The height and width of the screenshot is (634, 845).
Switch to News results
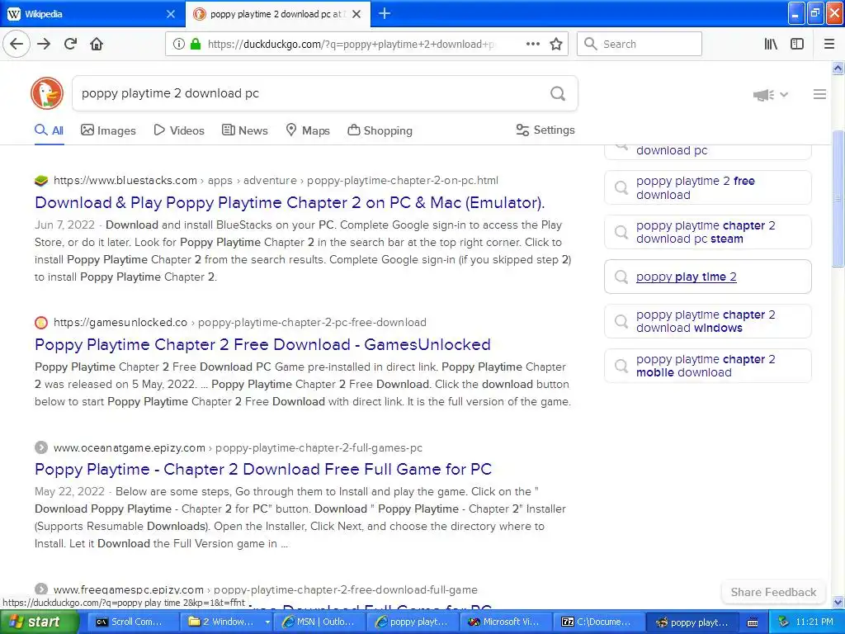[x=244, y=130]
